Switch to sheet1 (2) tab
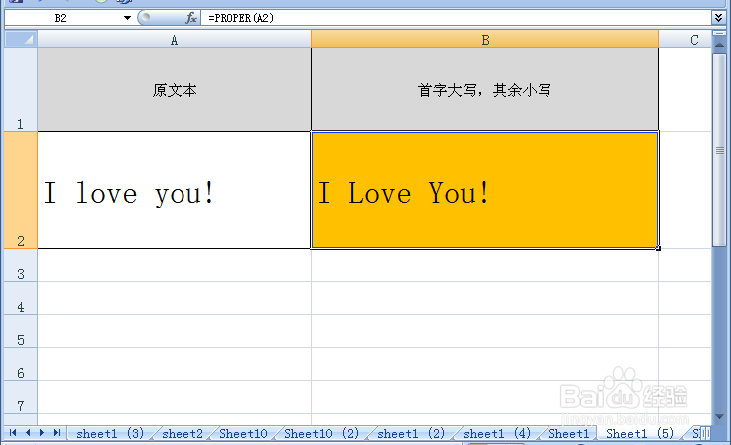Screen dimensions: 731x445 411,433
